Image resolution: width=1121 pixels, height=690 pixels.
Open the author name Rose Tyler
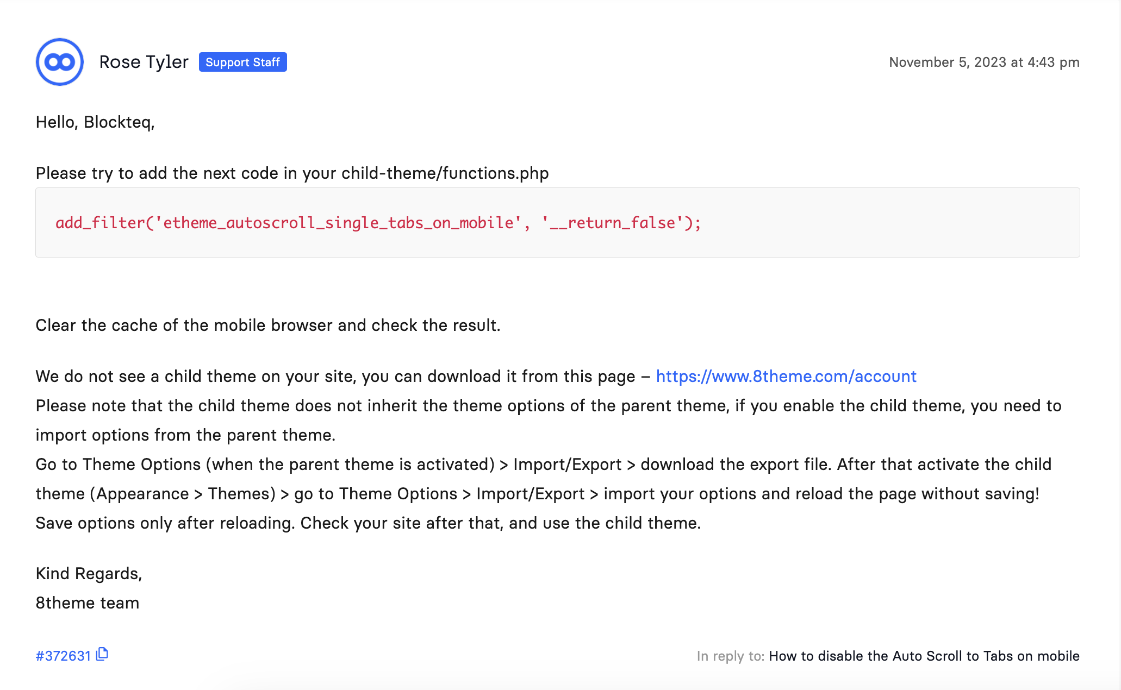(144, 62)
